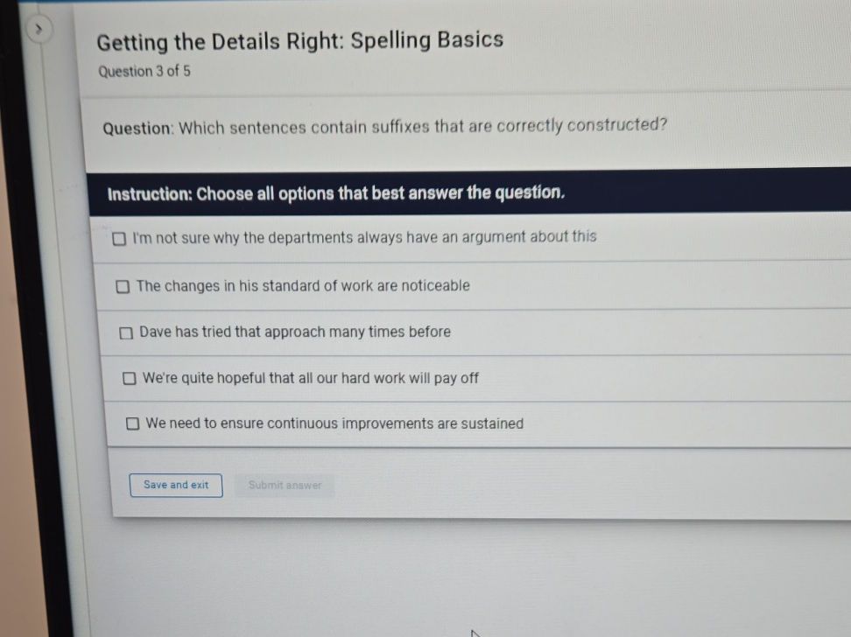
Task: Tick the checkbox beside 'The changes in his standard of work are noticeable'
Action: (123, 285)
